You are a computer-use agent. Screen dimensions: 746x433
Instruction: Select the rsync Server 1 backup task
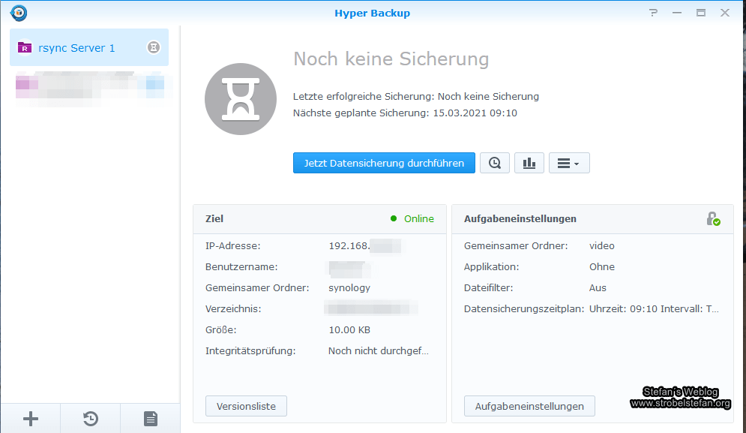[x=75, y=47]
